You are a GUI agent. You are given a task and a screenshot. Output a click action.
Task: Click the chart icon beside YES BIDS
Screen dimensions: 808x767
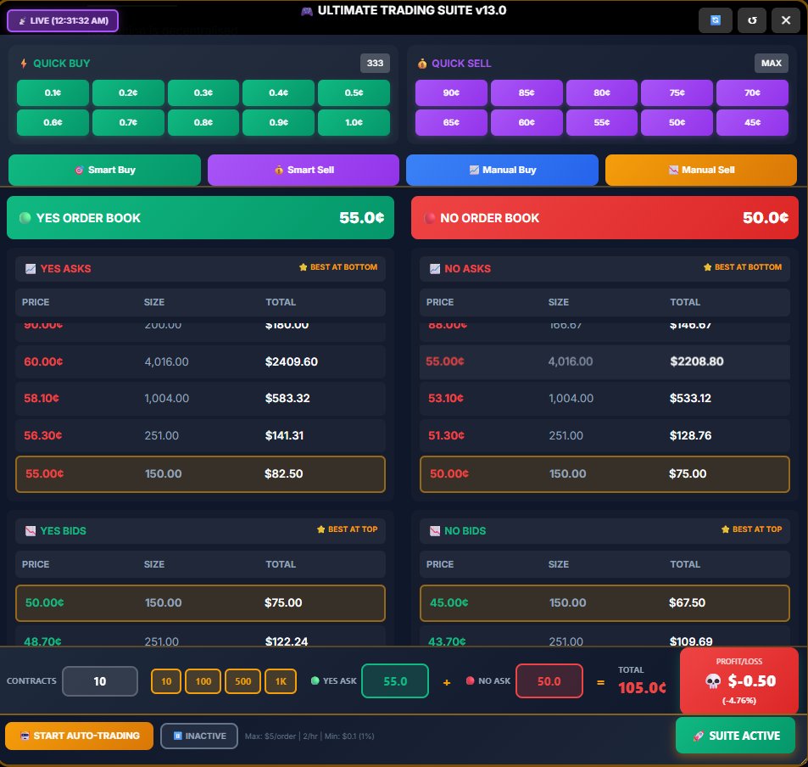pyautogui.click(x=31, y=531)
